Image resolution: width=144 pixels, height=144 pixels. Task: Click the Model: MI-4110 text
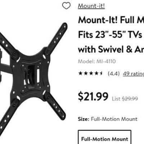[97, 62]
